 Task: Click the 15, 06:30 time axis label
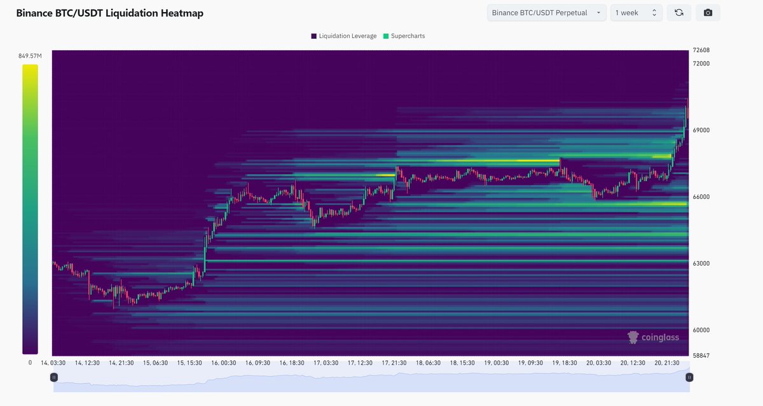(x=156, y=363)
